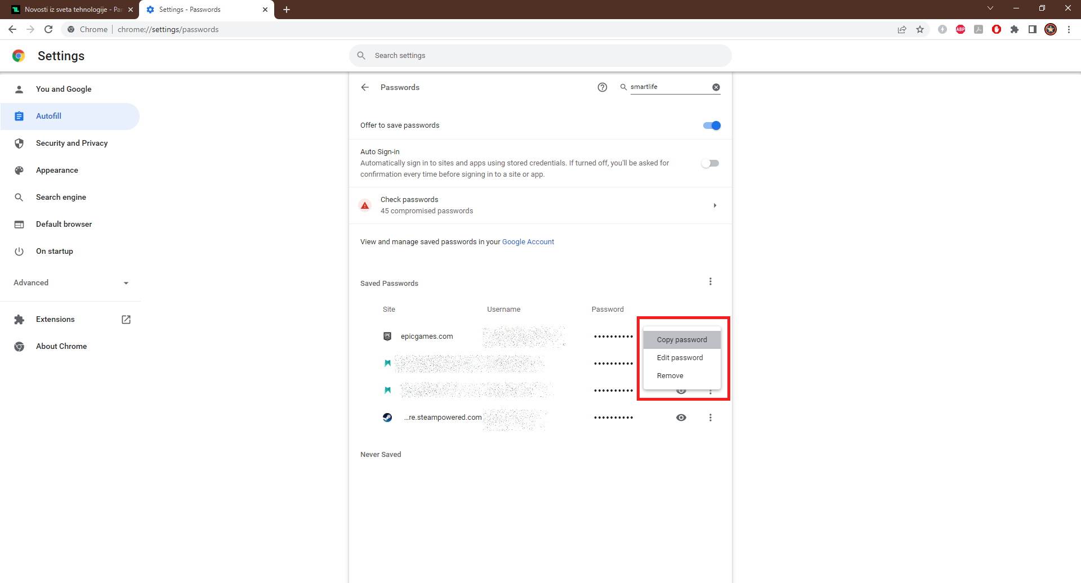Go to Security and Privacy settings
The width and height of the screenshot is (1081, 583).
[72, 143]
